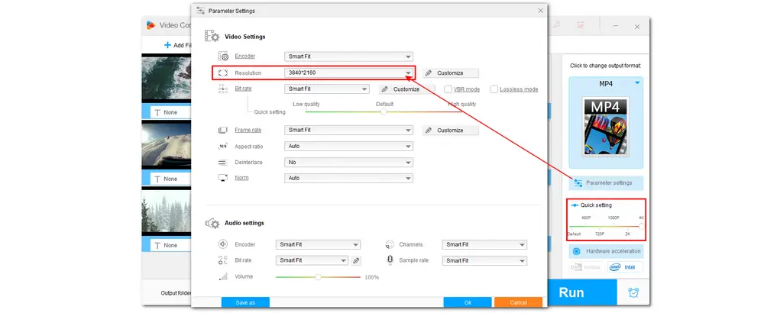Click the Resolution frame icon
764x313 pixels.
[x=223, y=73]
